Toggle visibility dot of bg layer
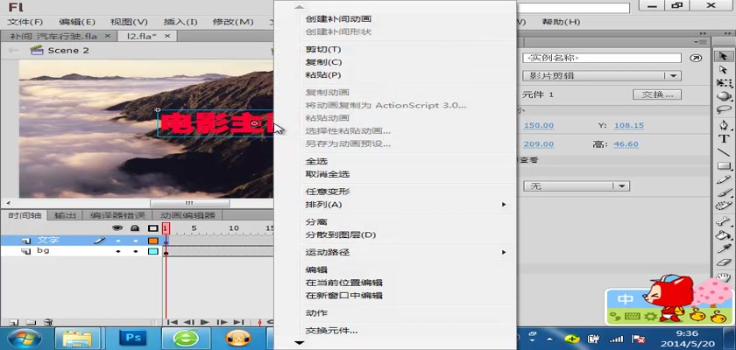Image resolution: width=736 pixels, height=350 pixels. (x=117, y=252)
